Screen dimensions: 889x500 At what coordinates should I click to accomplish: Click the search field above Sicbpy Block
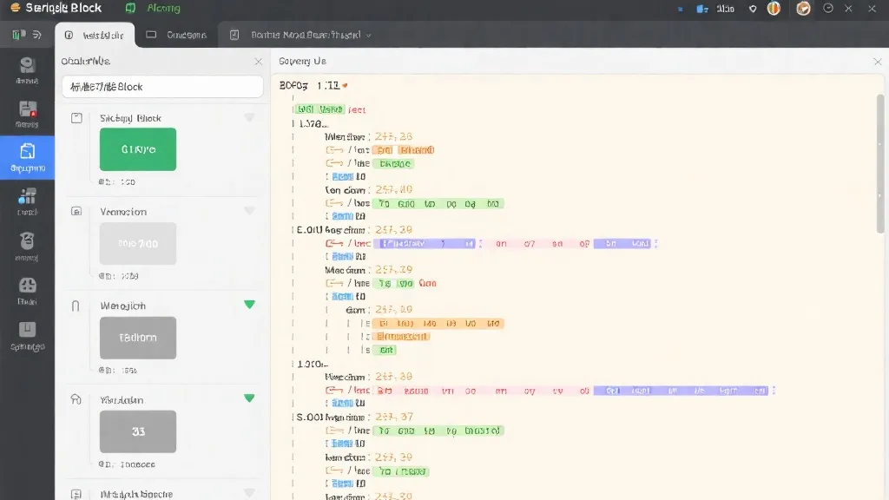pos(162,87)
